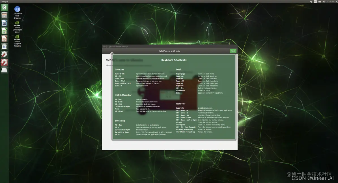Click the "Alt + F4" shortcut text

tap(179, 122)
